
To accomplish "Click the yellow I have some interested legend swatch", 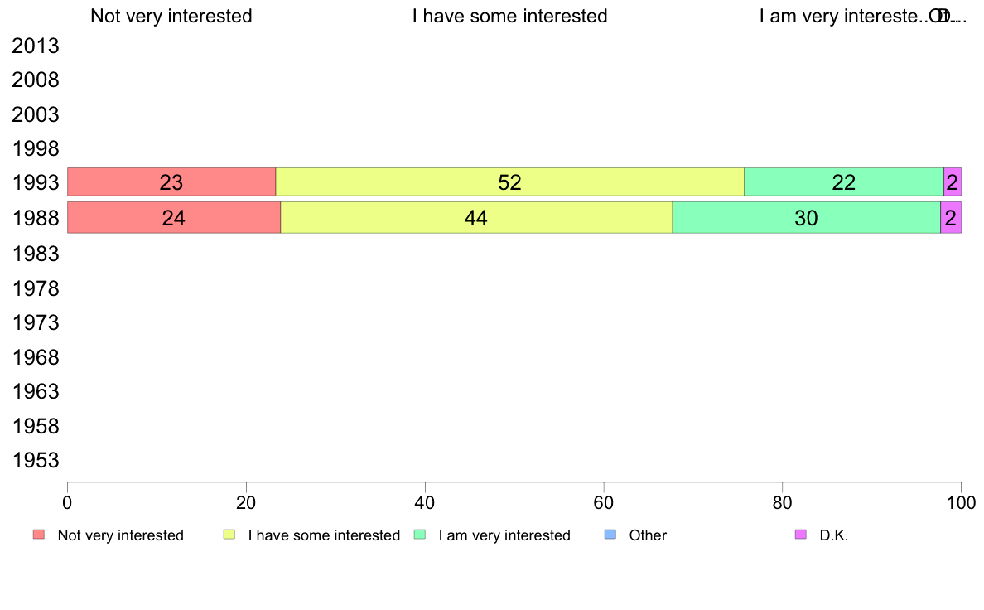I will pos(229,535).
